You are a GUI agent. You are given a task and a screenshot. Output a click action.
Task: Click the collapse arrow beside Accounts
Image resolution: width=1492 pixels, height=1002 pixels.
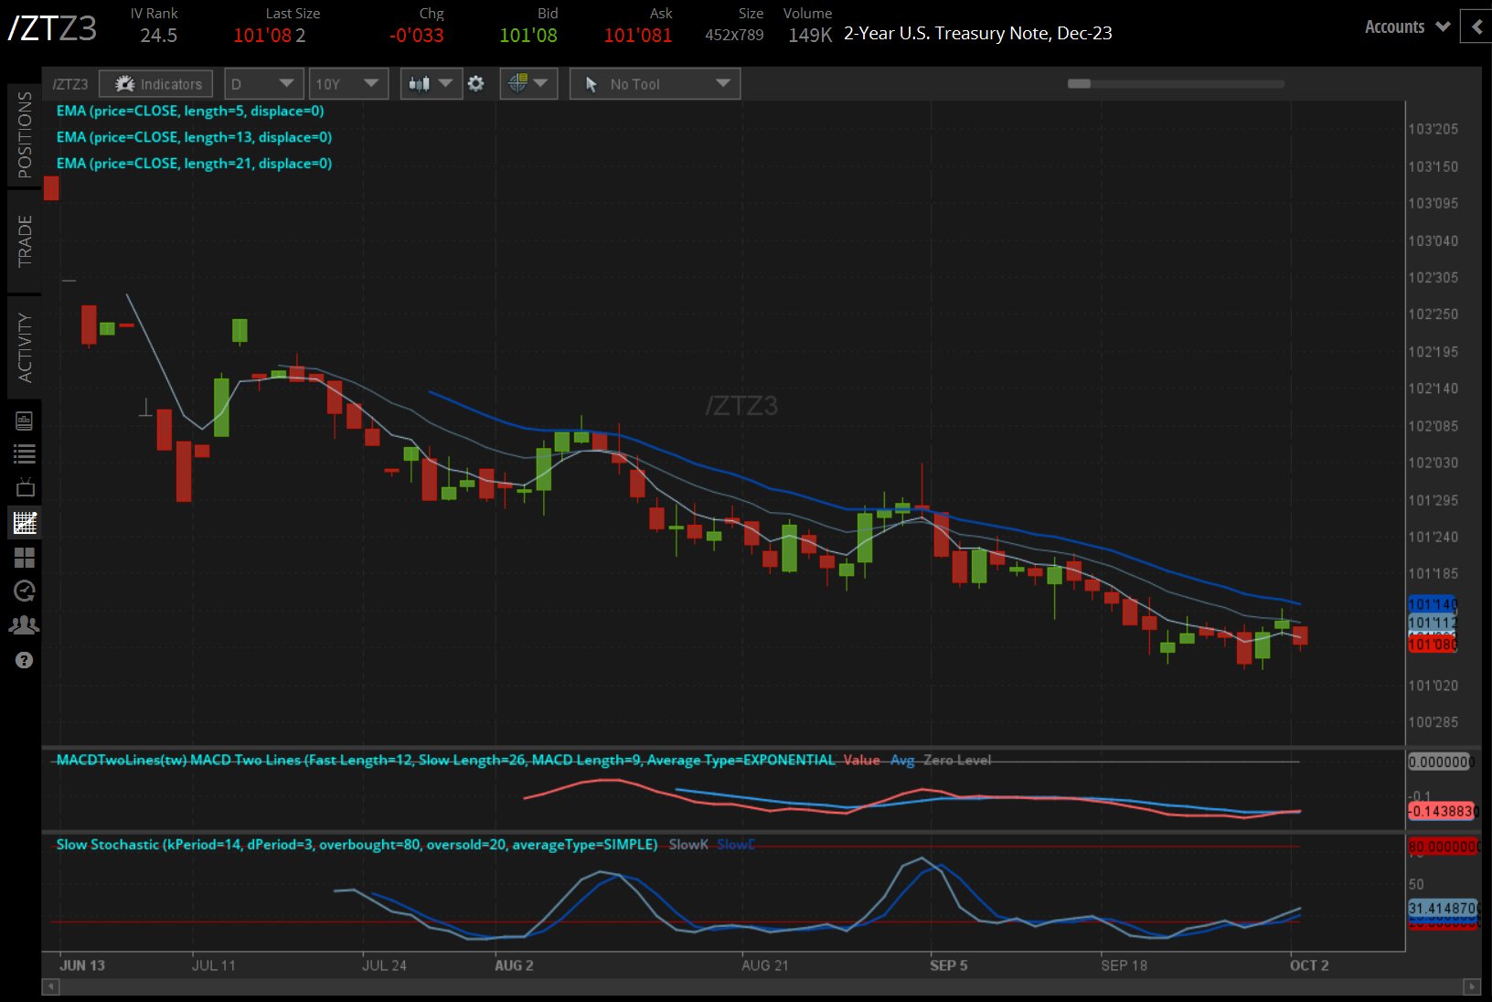pyautogui.click(x=1476, y=27)
